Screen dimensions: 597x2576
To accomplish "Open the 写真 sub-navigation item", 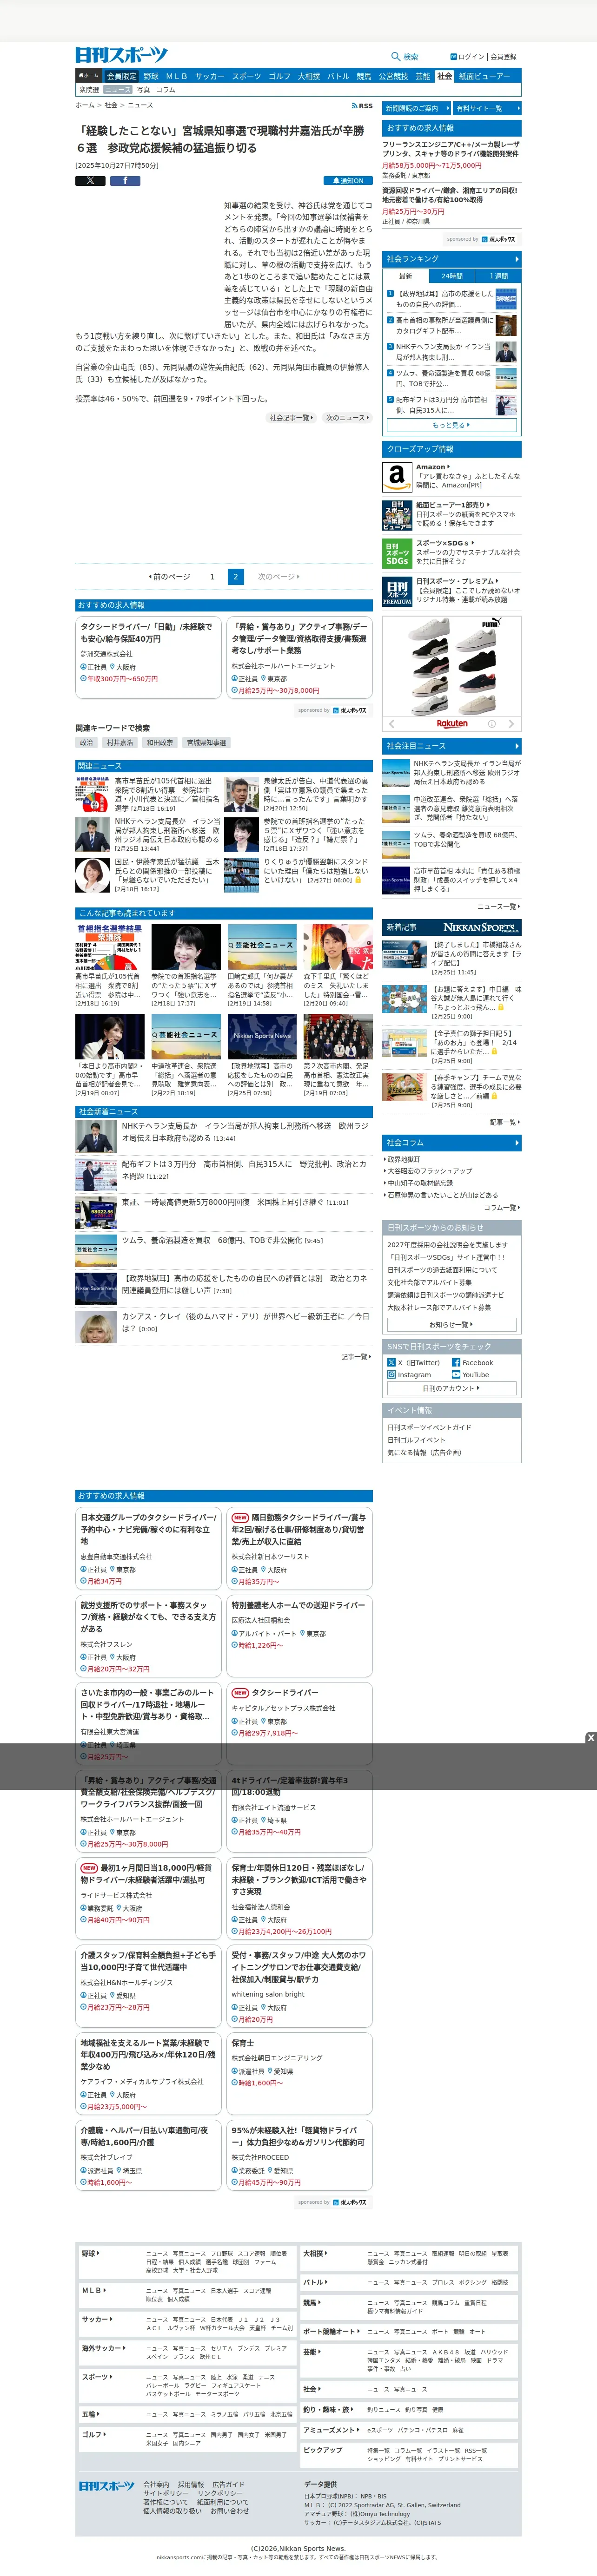I will [143, 90].
